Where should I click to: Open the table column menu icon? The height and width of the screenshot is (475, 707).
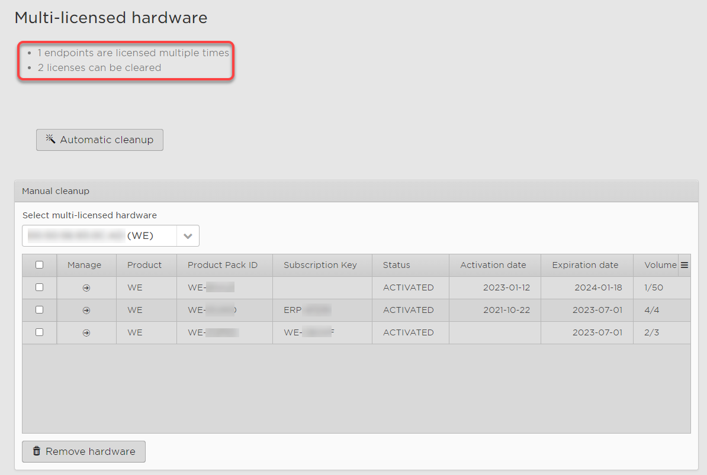pos(684,265)
